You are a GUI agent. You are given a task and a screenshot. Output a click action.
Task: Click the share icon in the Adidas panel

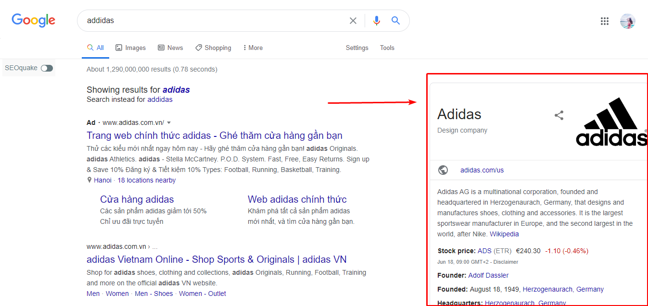pyautogui.click(x=559, y=115)
